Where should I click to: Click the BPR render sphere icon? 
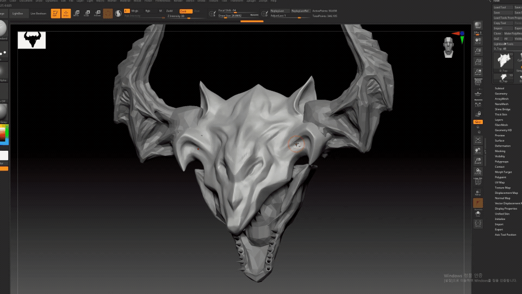[x=478, y=27]
